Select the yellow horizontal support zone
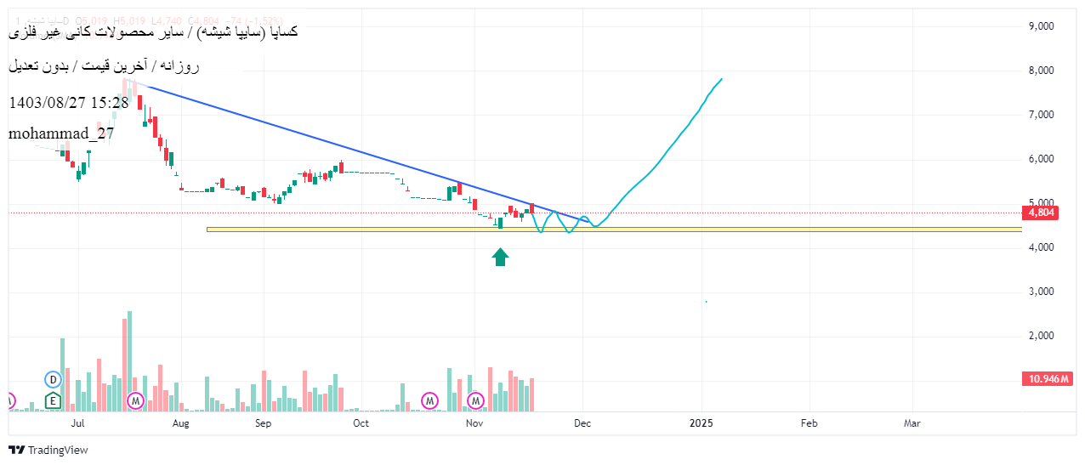The width and height of the screenshot is (1085, 465). (x=614, y=229)
